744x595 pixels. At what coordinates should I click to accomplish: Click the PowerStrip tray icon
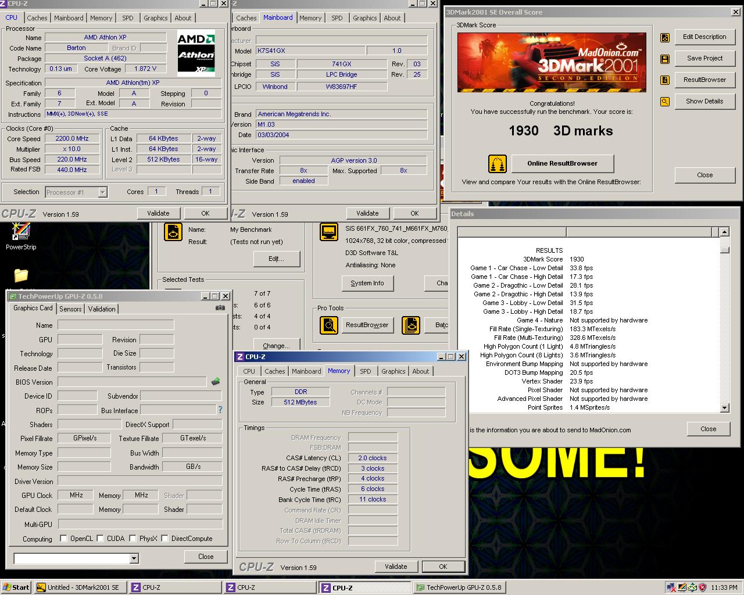point(682,587)
